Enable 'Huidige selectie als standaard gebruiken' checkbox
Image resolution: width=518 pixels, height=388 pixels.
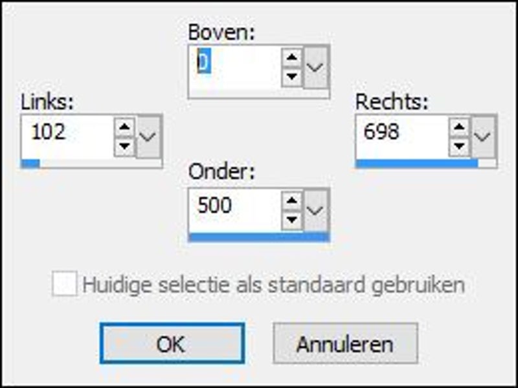(x=64, y=285)
